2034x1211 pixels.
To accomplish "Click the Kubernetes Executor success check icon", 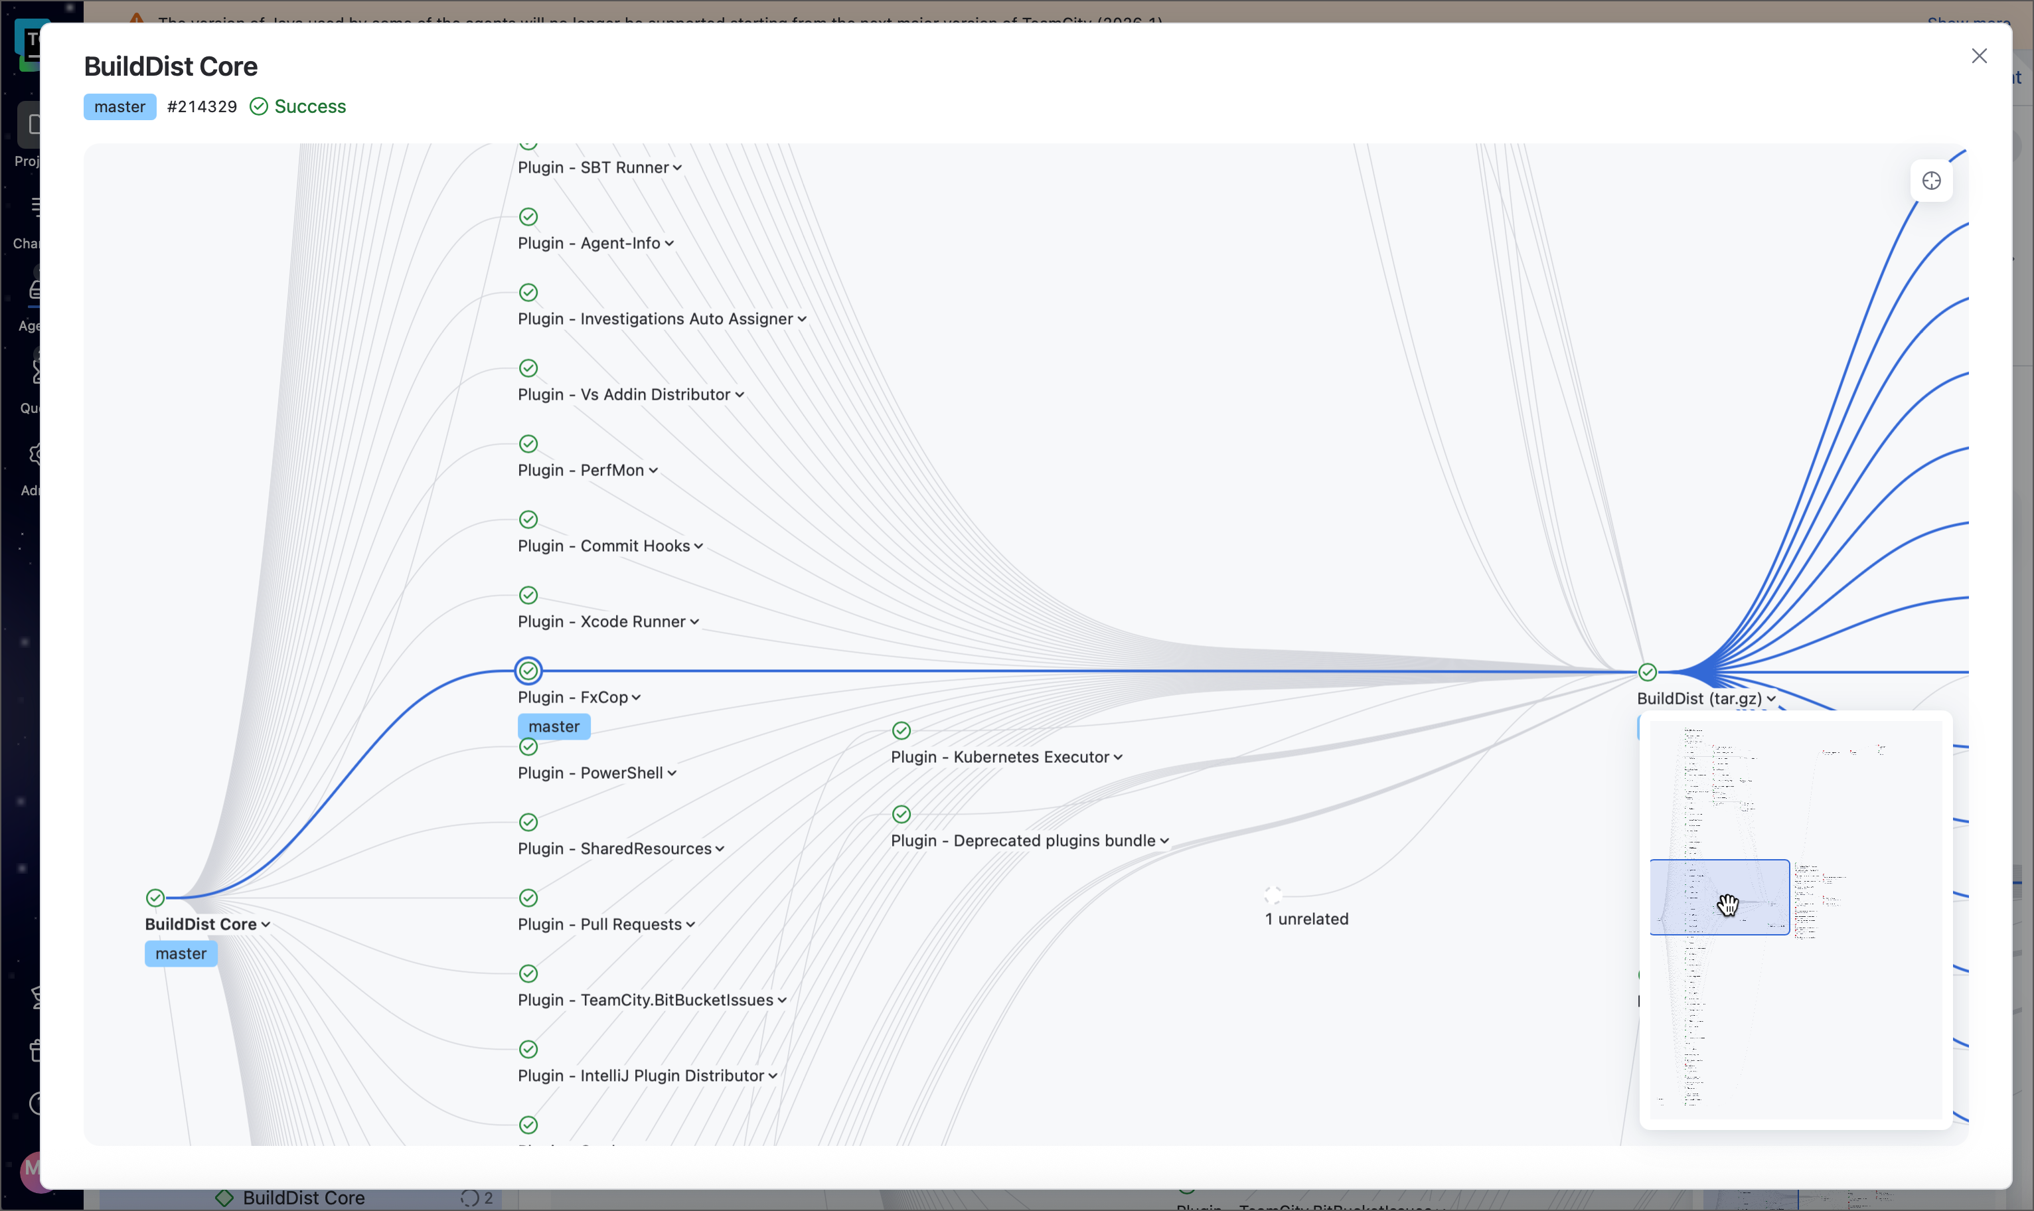I will pos(901,730).
